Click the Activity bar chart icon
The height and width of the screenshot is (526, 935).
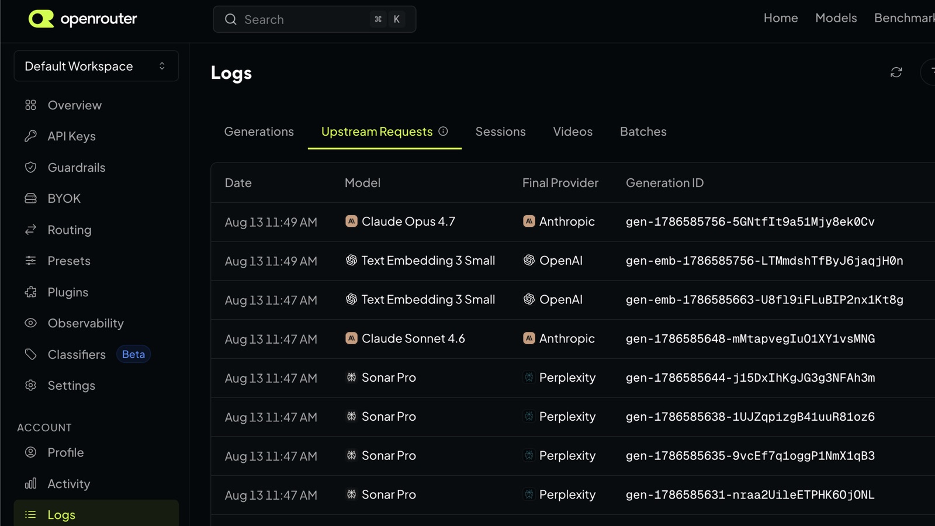[30, 483]
